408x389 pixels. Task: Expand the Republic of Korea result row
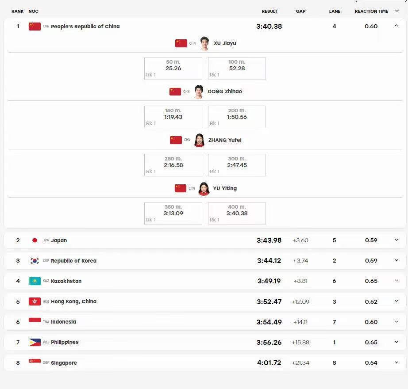coord(396,260)
